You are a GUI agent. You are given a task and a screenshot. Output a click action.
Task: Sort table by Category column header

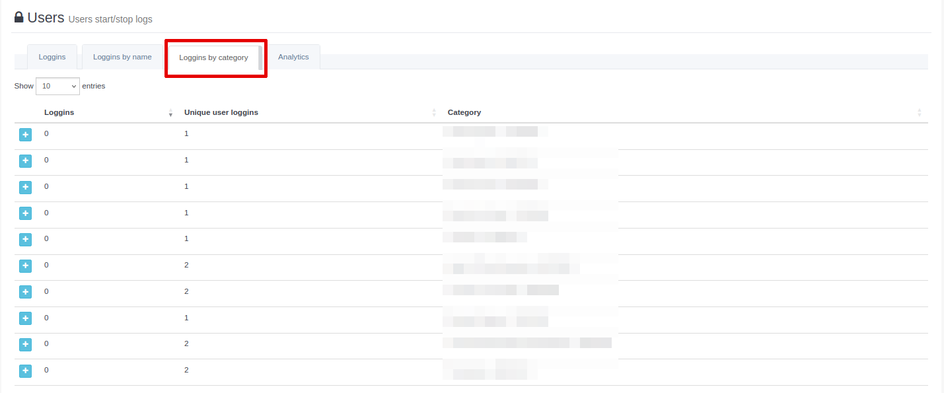(464, 112)
